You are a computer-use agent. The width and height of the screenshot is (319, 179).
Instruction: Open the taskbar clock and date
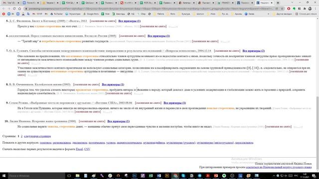[305, 176]
